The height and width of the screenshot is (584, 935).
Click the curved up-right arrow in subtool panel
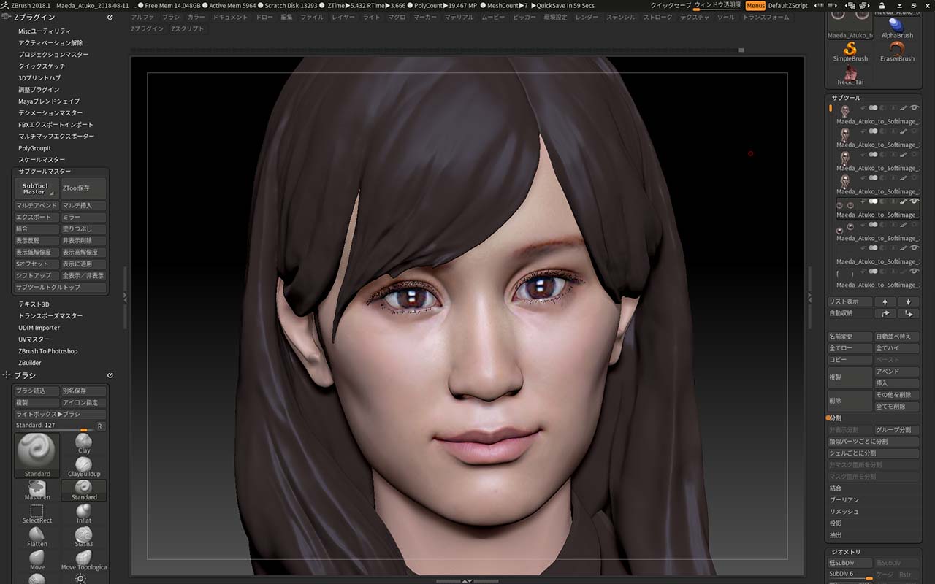coord(885,313)
